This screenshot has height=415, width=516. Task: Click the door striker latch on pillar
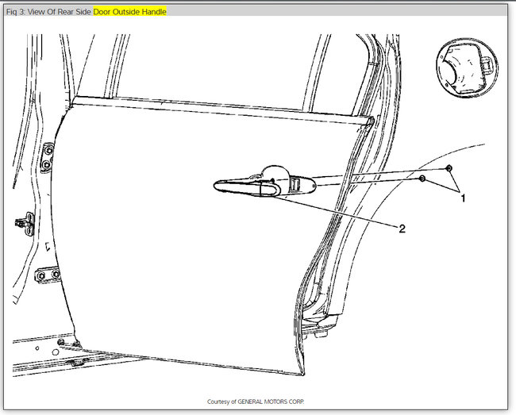[25, 224]
